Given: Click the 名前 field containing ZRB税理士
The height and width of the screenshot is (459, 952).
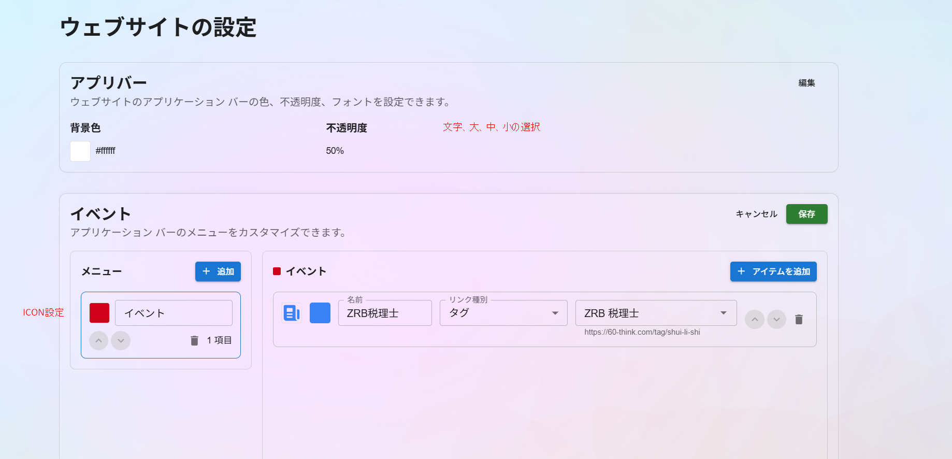Looking at the screenshot, I should click(x=384, y=313).
